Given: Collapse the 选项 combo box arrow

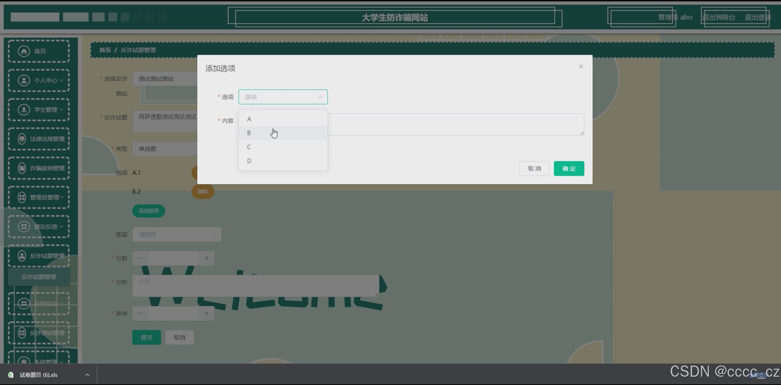Looking at the screenshot, I should coord(320,97).
